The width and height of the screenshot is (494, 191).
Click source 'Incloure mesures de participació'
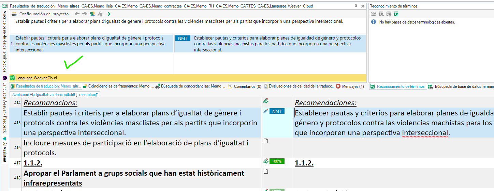point(136,148)
